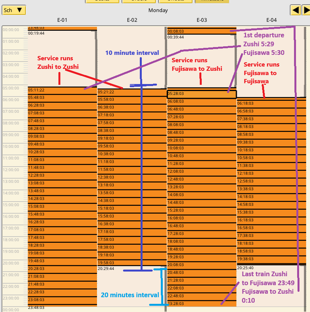Select the 17:48:03 trip in E-01
This screenshot has height=312, width=310.
(62, 238)
